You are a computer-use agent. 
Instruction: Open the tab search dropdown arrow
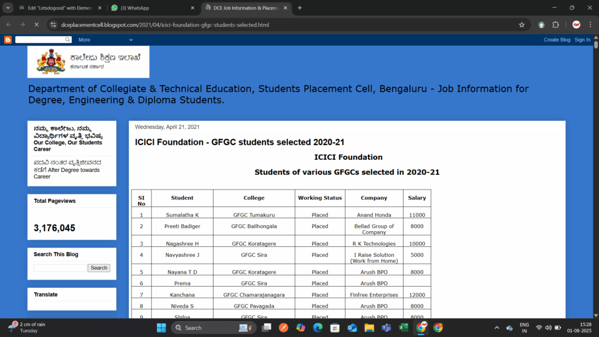point(8,8)
